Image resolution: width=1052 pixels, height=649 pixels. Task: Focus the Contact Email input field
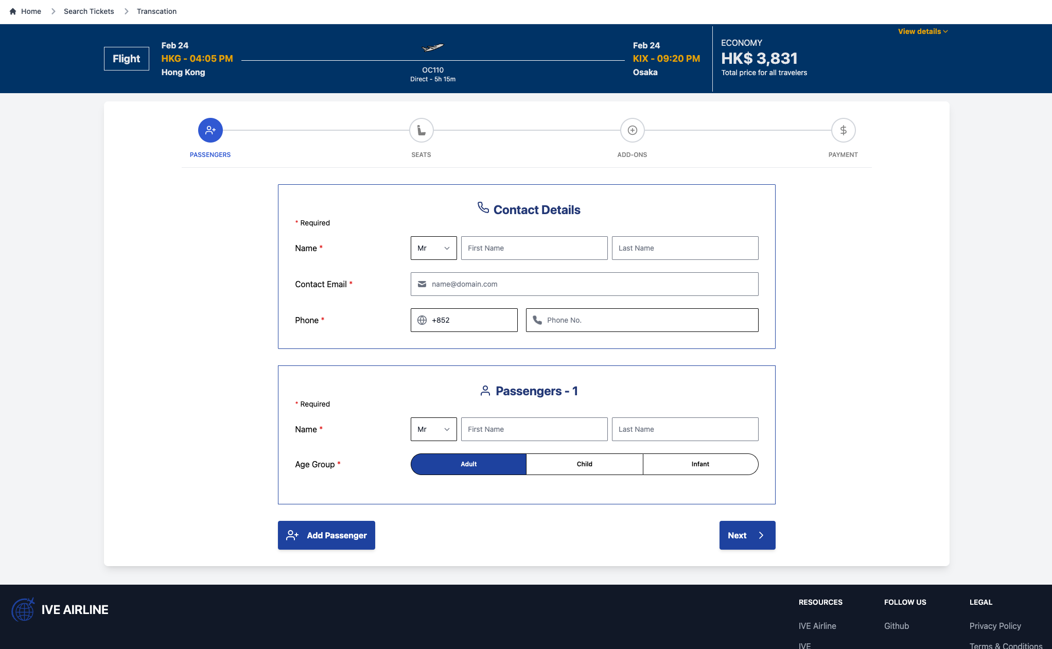click(x=592, y=284)
